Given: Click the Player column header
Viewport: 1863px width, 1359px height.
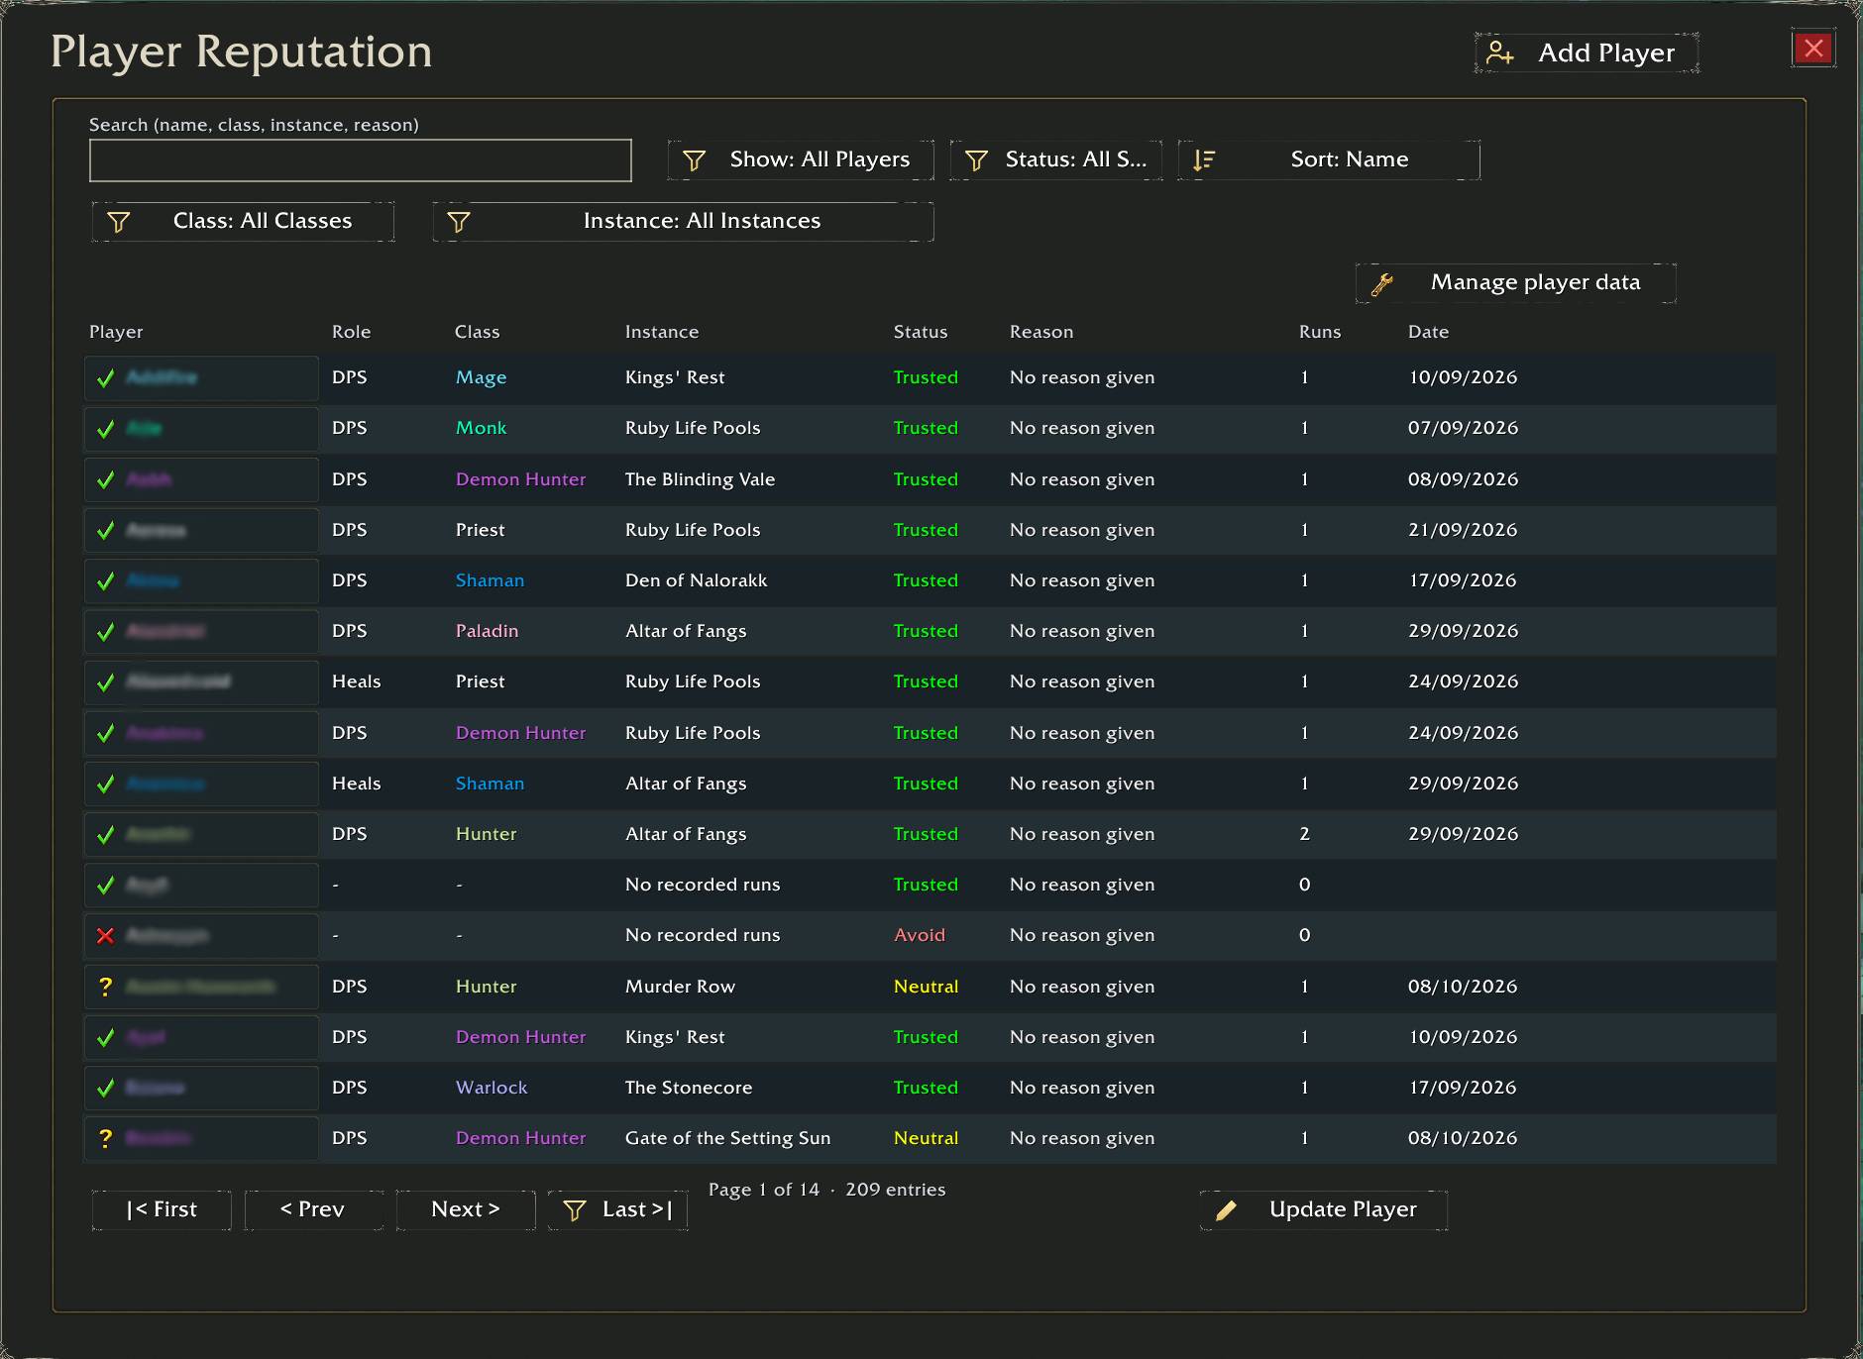Looking at the screenshot, I should point(116,332).
